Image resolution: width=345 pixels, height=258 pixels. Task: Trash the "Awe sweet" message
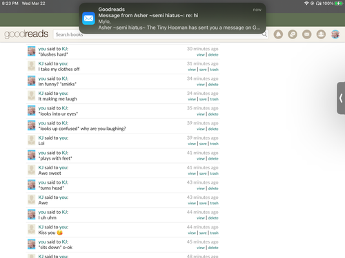pos(214,173)
